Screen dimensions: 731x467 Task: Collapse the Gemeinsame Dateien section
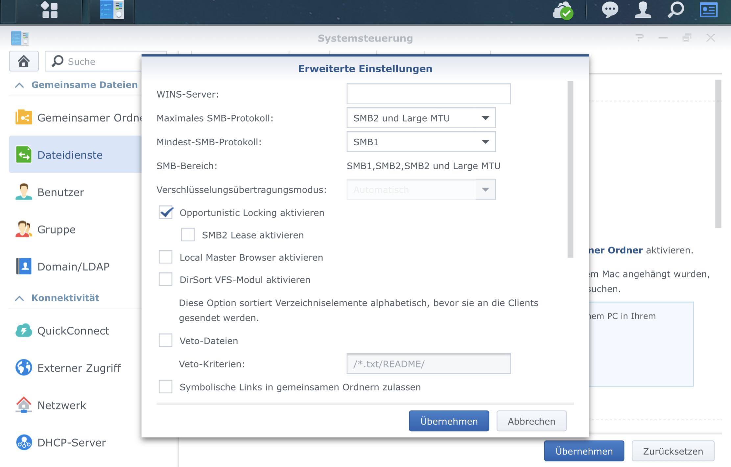point(19,85)
